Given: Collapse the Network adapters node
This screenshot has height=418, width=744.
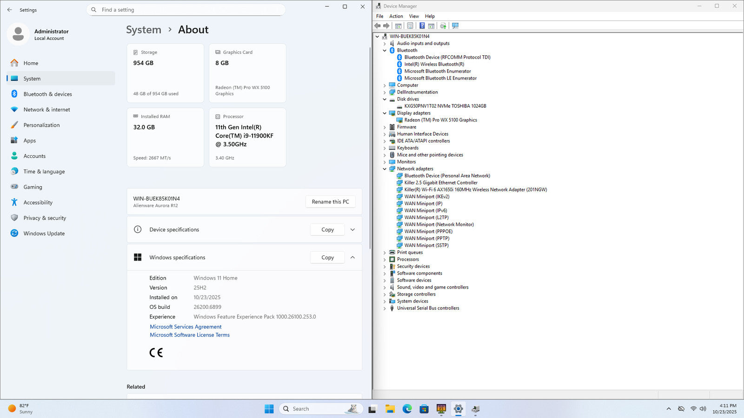Looking at the screenshot, I should (385, 169).
